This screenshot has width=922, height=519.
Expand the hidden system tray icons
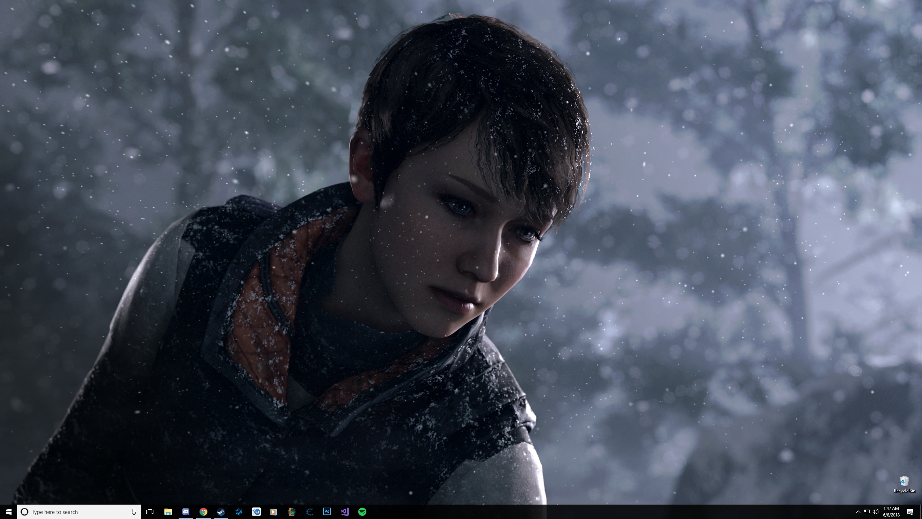[858, 512]
